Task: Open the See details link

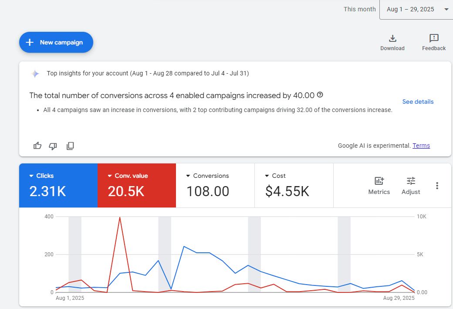Action: (418, 102)
